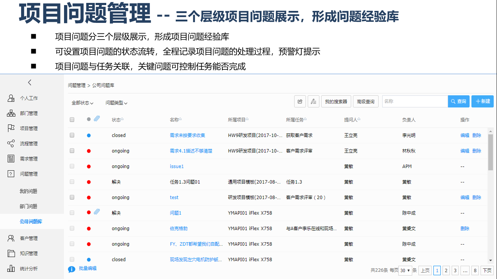Click the batch edit pencil icon button
The image size is (497, 279).
(x=313, y=102)
